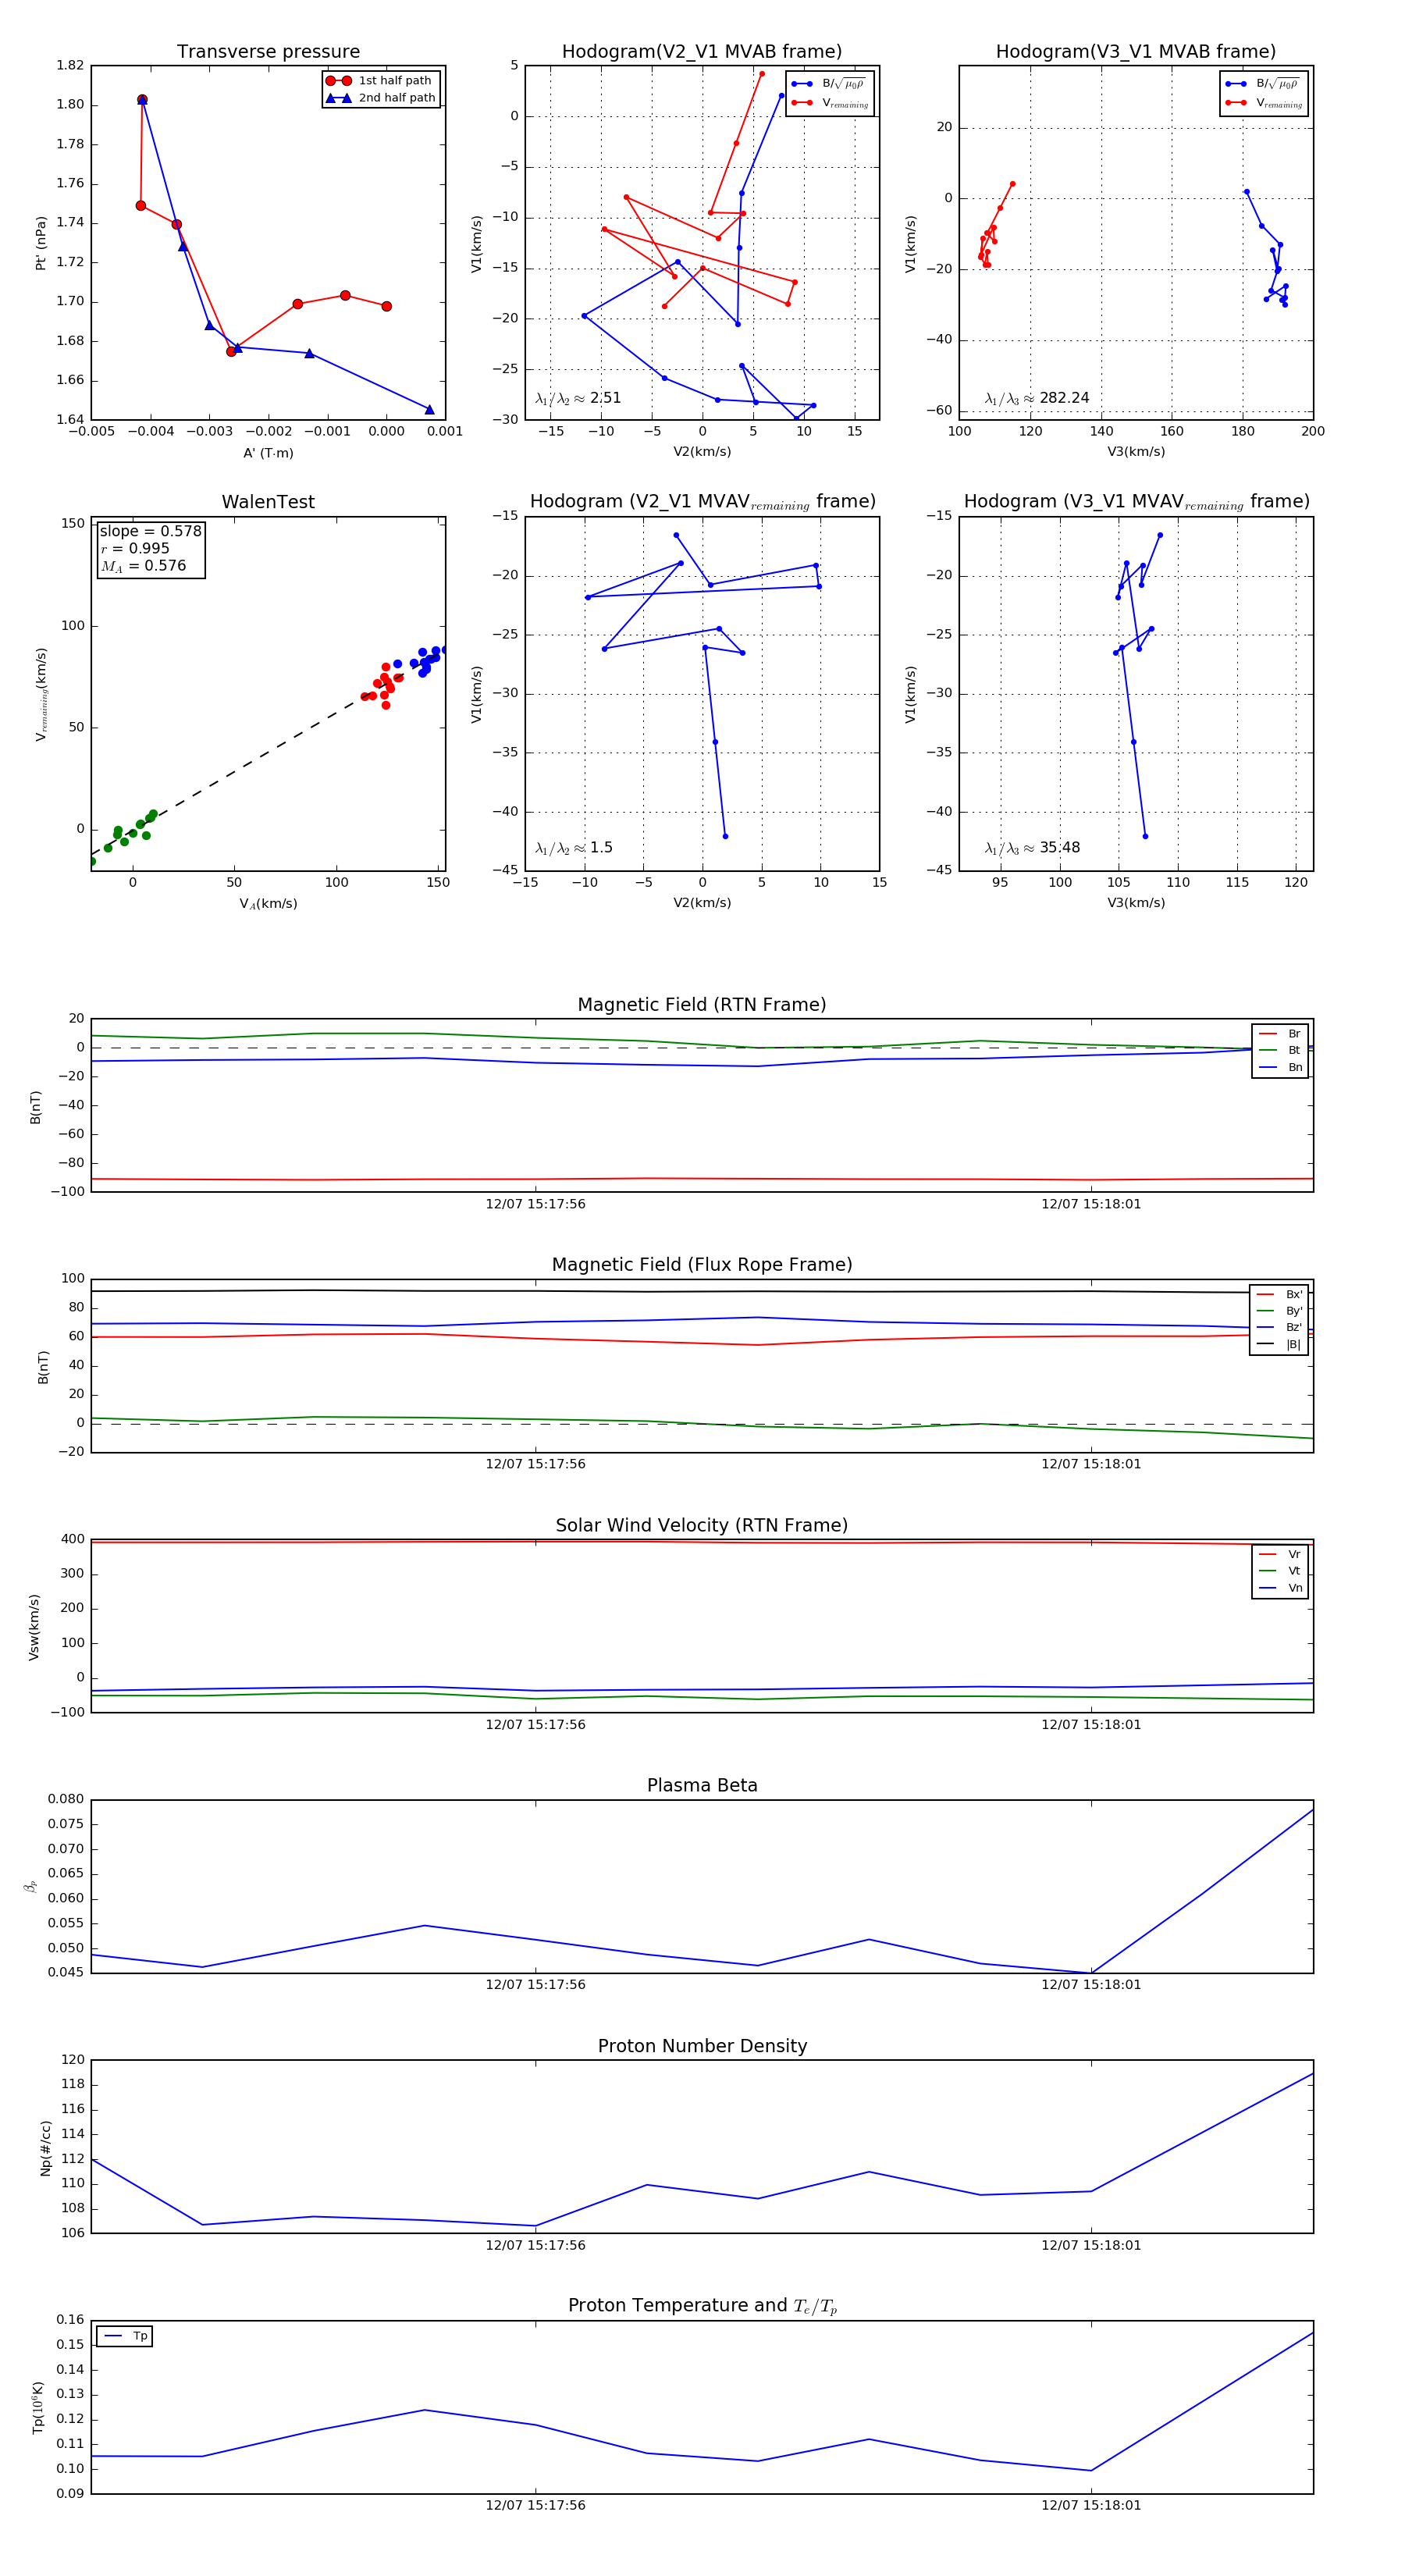Click '12/07 15:18:01' tick under Proton Number Density
The height and width of the screenshot is (2576, 1405).
click(x=1091, y=2245)
